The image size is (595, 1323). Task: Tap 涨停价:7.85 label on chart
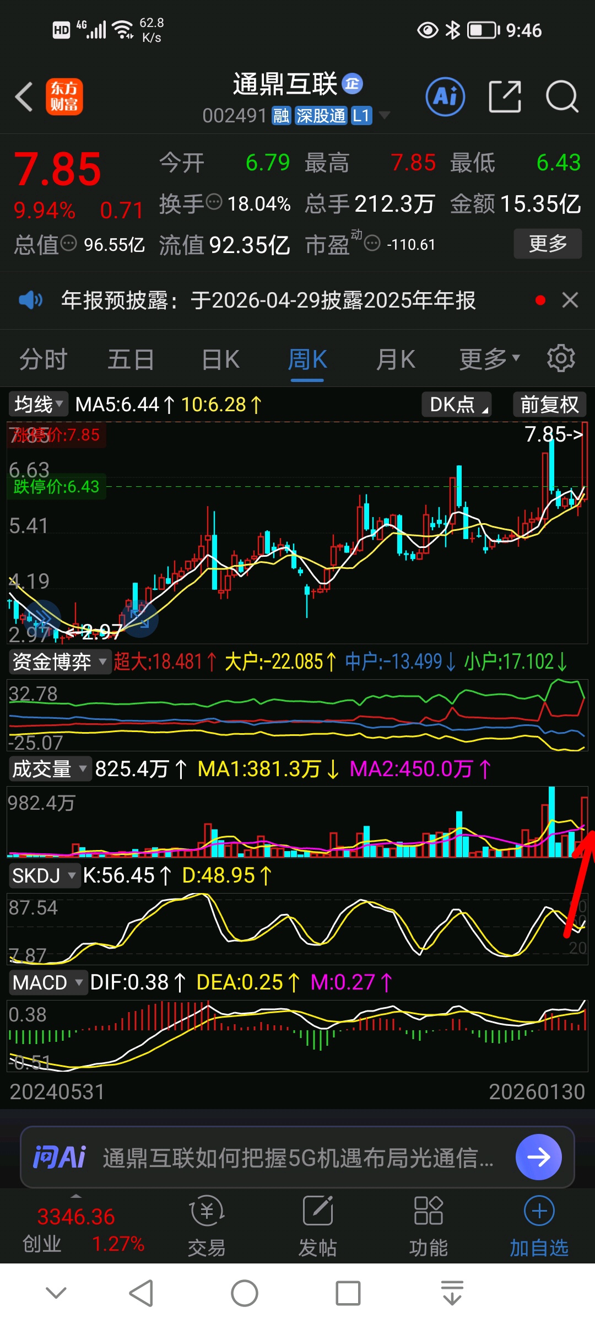pyautogui.click(x=56, y=435)
